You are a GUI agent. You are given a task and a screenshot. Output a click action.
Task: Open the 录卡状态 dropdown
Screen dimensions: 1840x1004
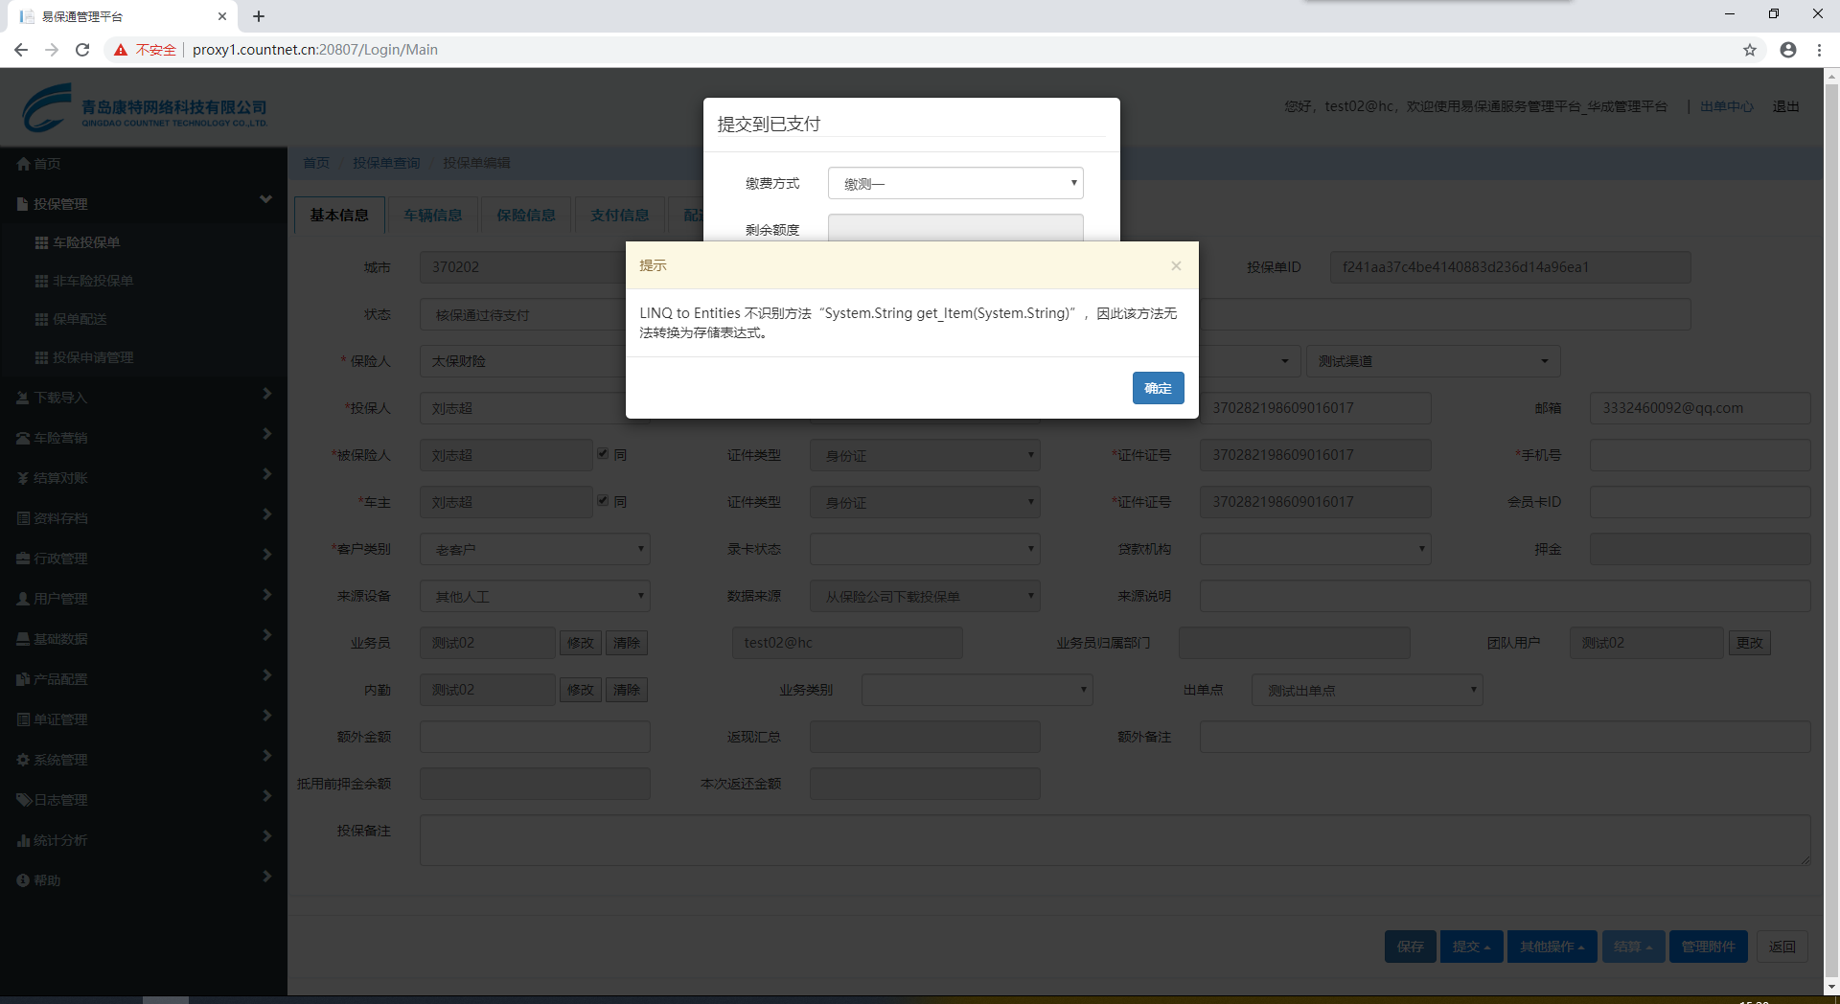pos(925,549)
